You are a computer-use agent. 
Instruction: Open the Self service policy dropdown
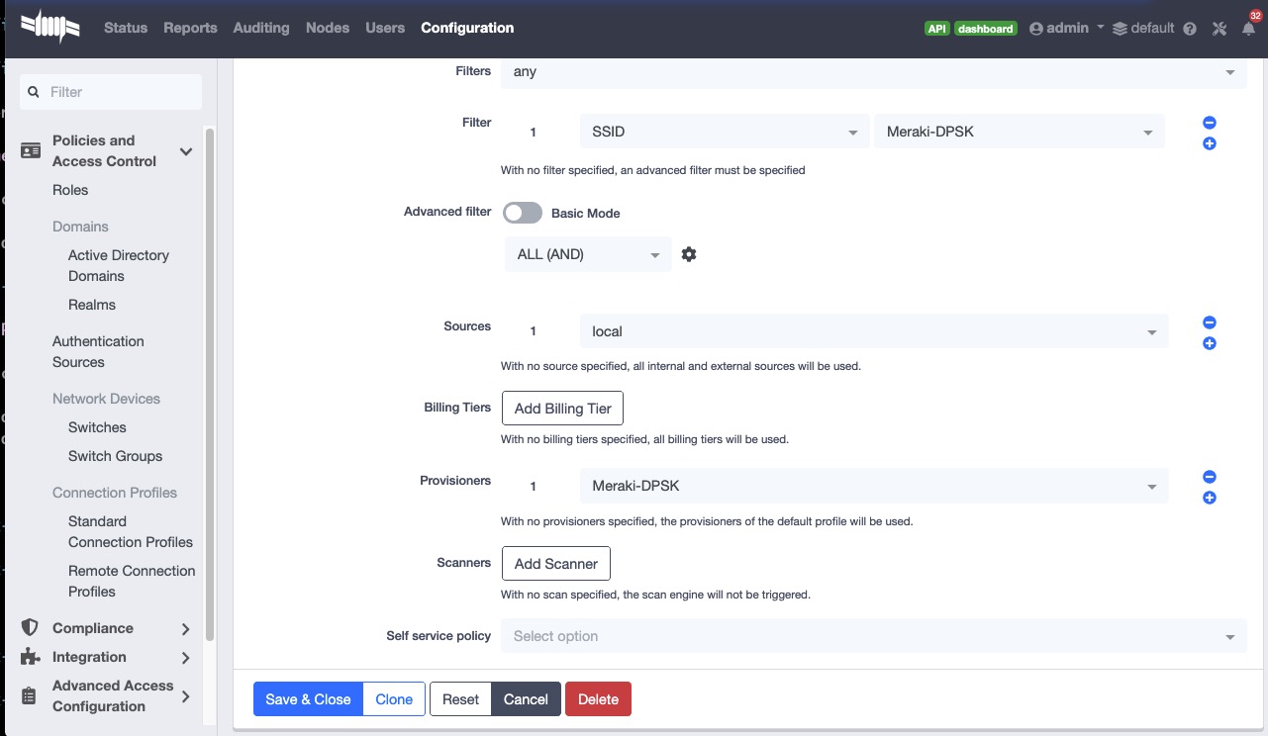[x=871, y=636]
